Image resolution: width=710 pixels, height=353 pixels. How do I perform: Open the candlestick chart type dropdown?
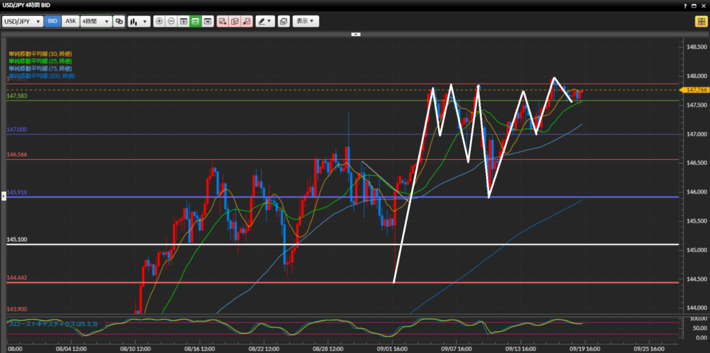click(139, 21)
